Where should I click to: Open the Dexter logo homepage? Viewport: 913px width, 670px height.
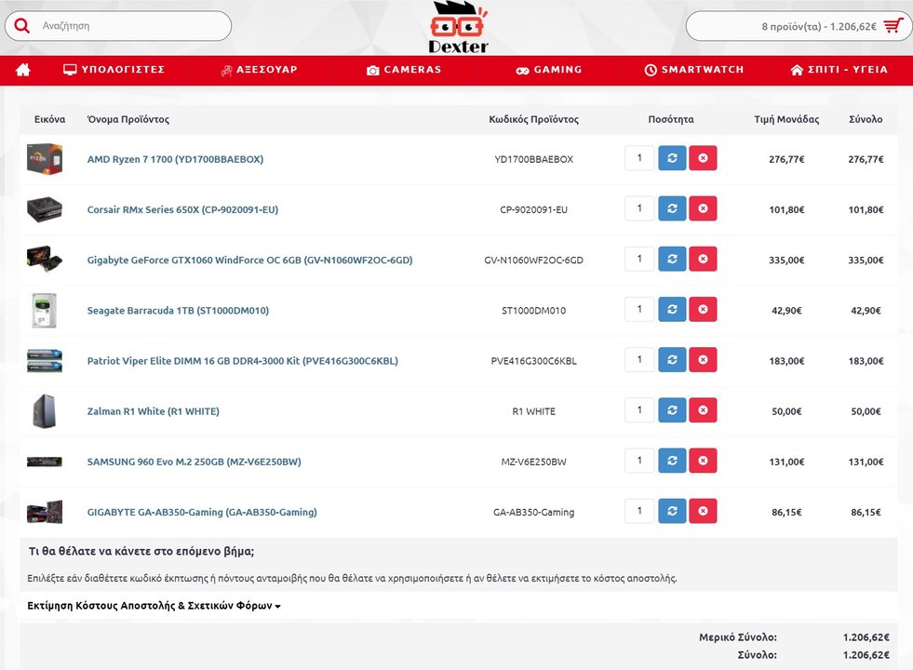click(458, 27)
